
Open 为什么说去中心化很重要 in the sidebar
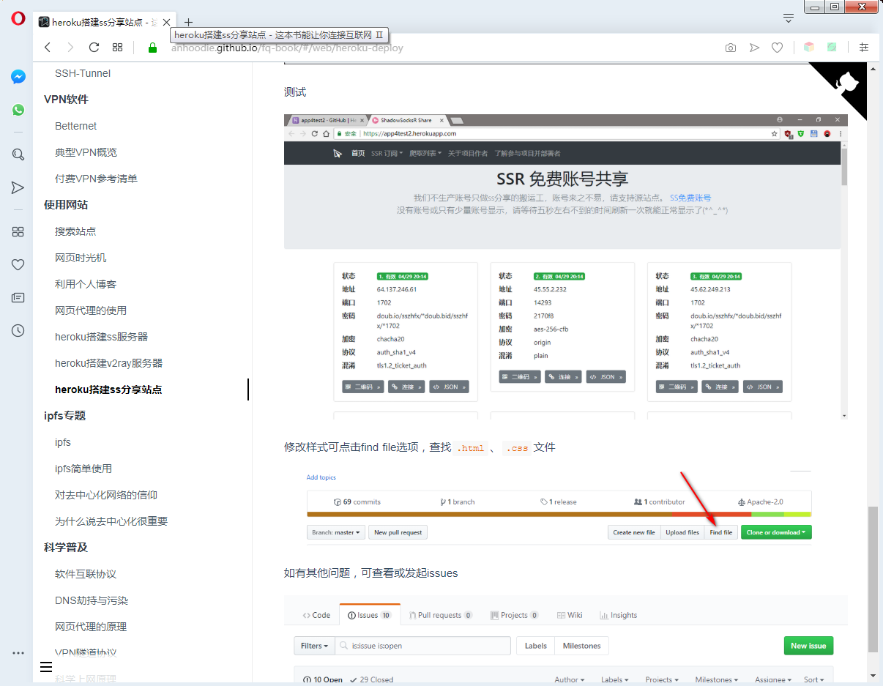[x=111, y=521]
